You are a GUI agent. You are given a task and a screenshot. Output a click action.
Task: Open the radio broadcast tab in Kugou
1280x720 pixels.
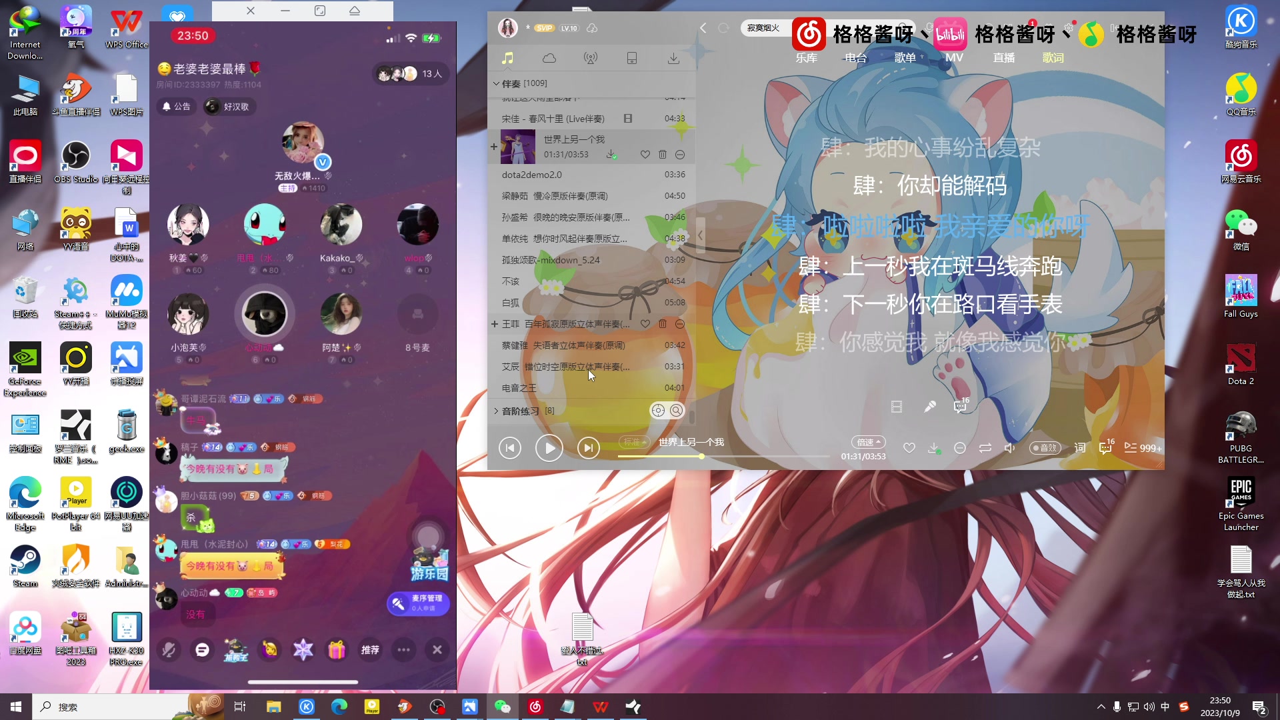pos(591,59)
